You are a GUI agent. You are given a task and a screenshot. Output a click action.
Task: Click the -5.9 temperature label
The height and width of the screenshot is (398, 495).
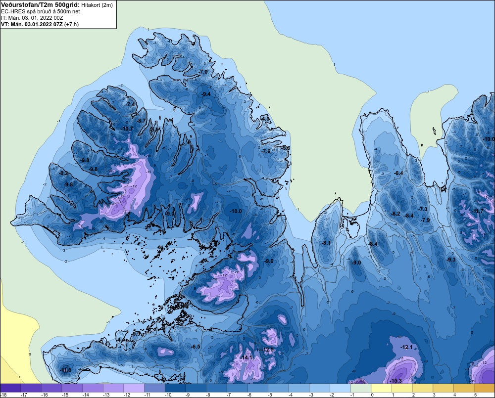coord(136,334)
